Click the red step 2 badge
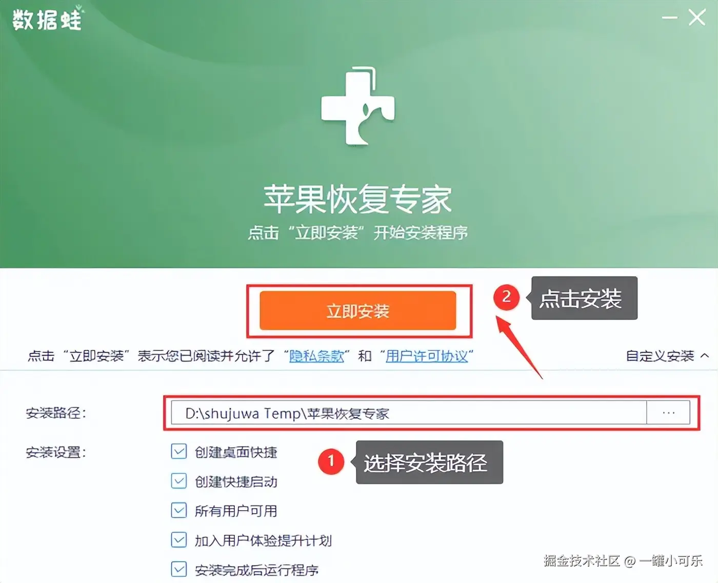 coord(507,297)
